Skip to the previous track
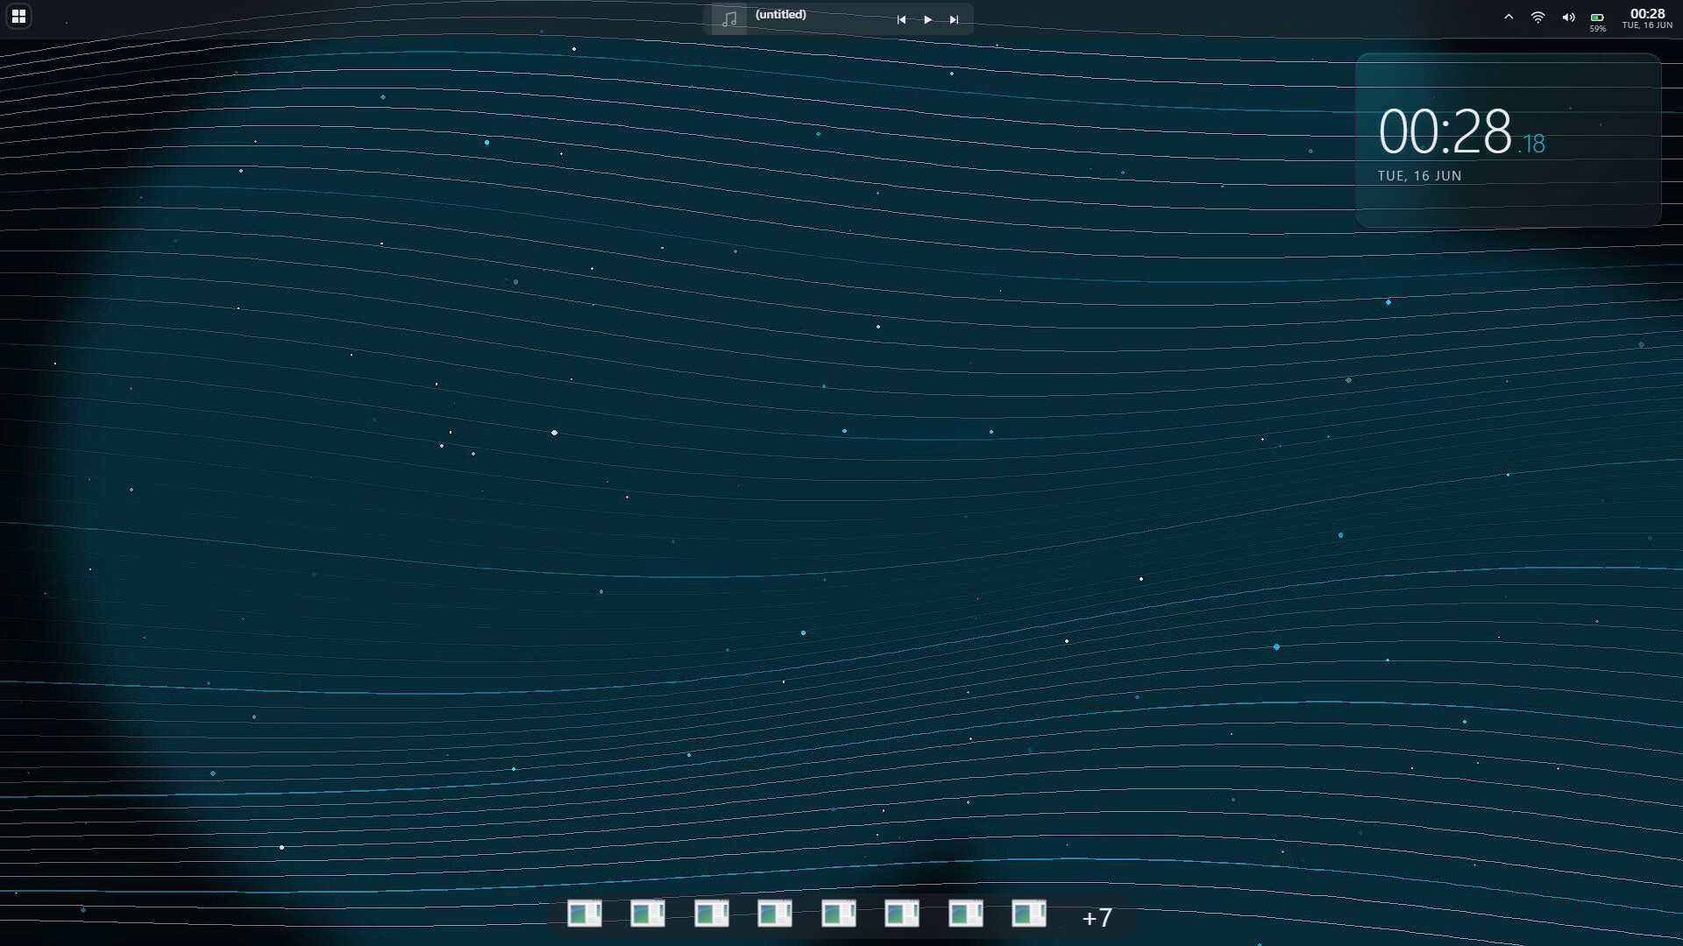The width and height of the screenshot is (1683, 946). tap(901, 19)
